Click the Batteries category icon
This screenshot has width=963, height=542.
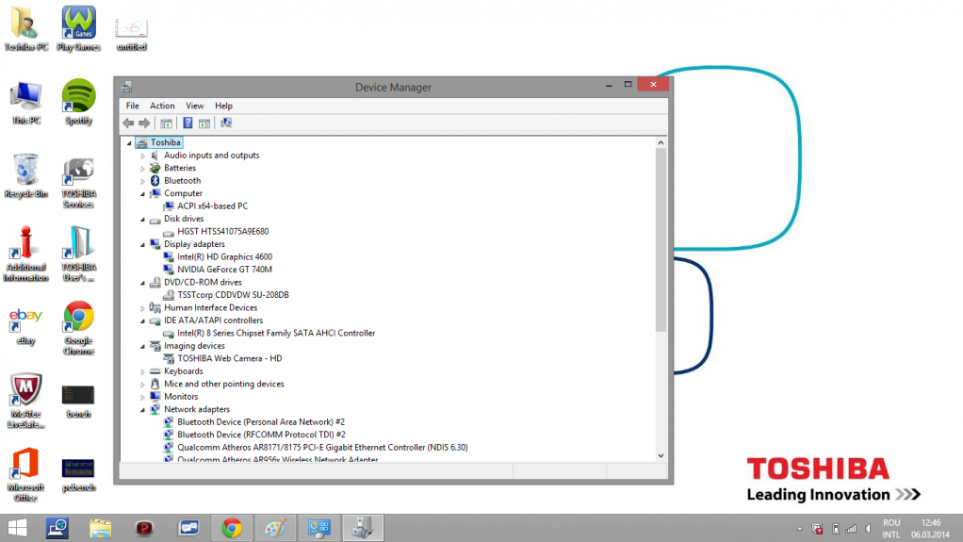point(155,168)
